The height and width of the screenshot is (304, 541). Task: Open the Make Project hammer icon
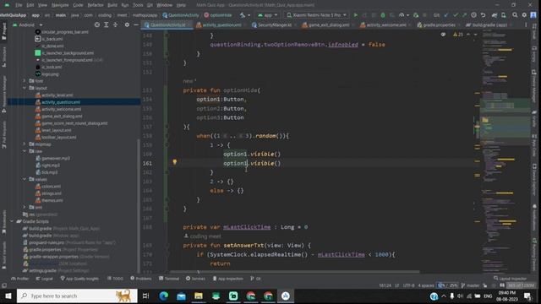tap(243, 15)
